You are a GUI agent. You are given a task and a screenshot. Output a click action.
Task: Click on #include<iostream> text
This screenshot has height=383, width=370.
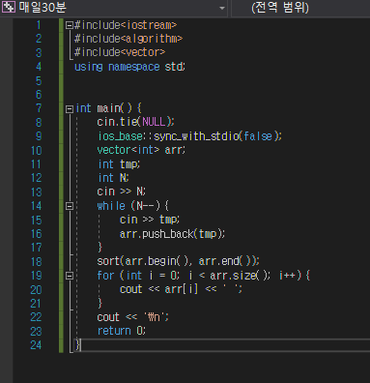coord(126,25)
